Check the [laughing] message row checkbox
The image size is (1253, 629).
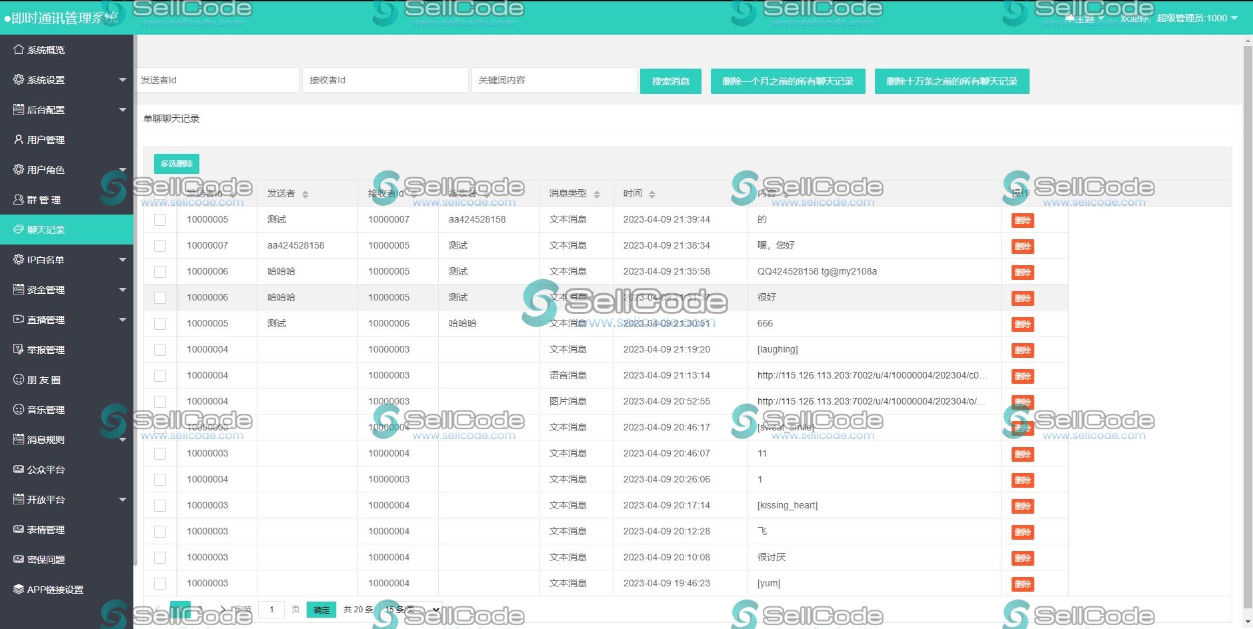(x=160, y=350)
